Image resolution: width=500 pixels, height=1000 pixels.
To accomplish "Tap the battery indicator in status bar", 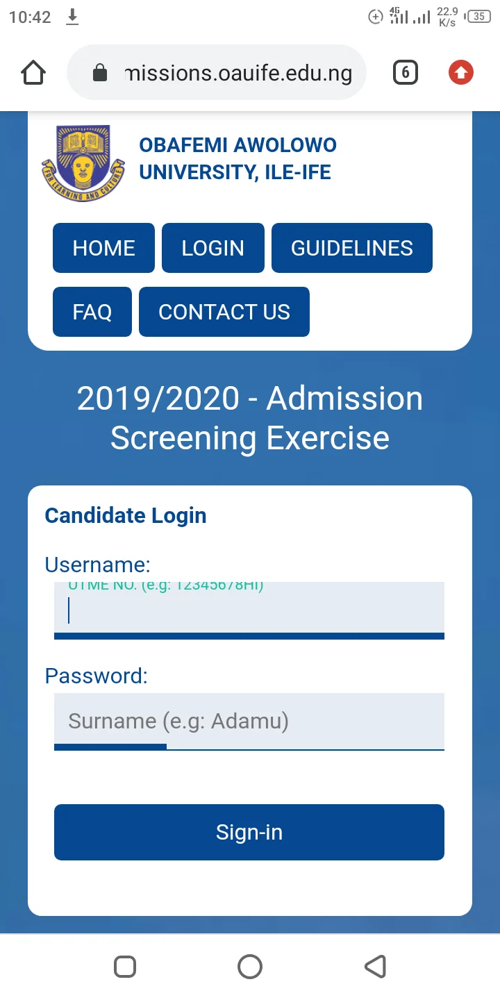I will [479, 17].
